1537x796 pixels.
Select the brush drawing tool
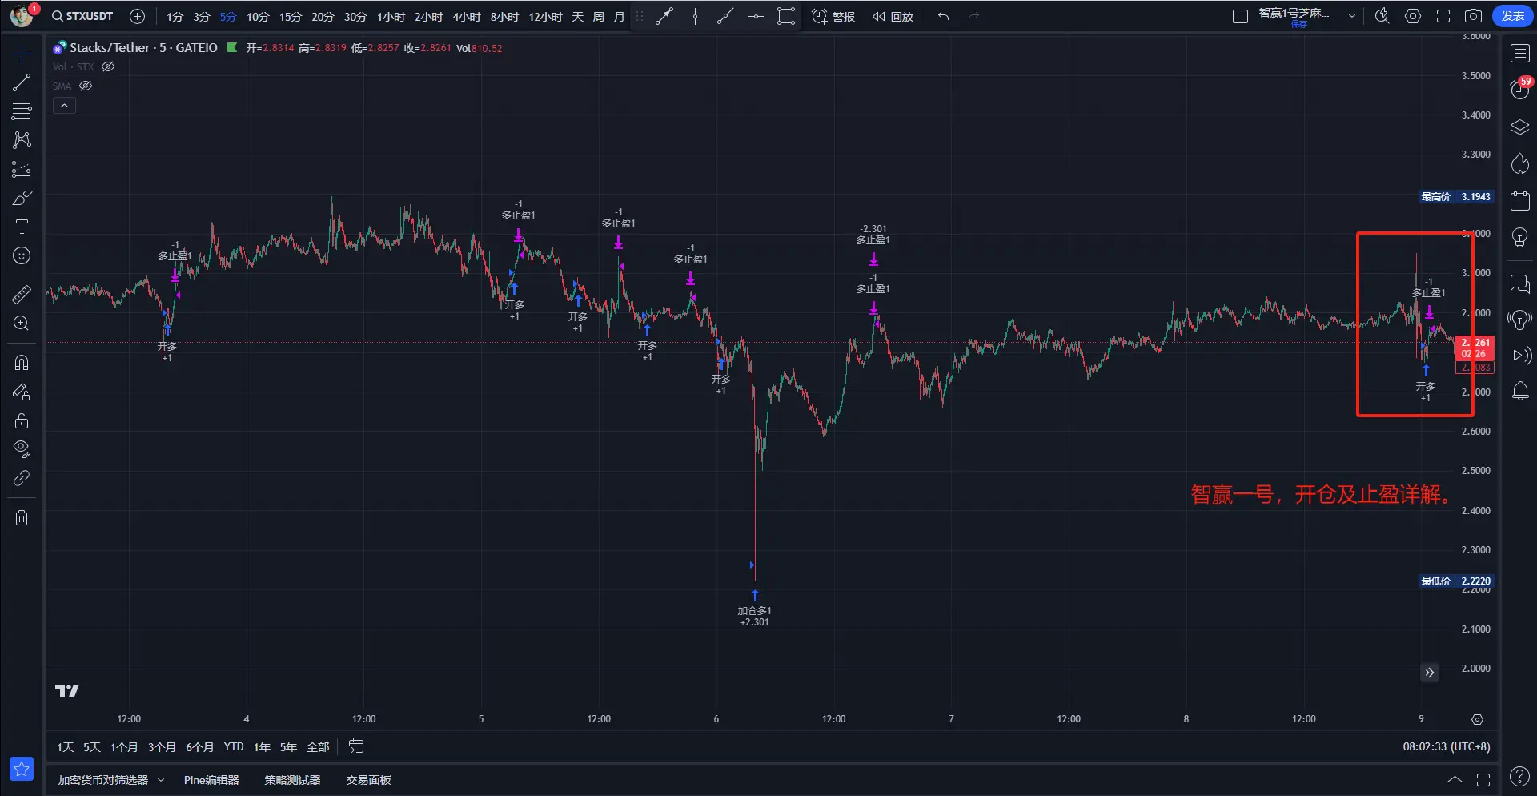(x=22, y=198)
